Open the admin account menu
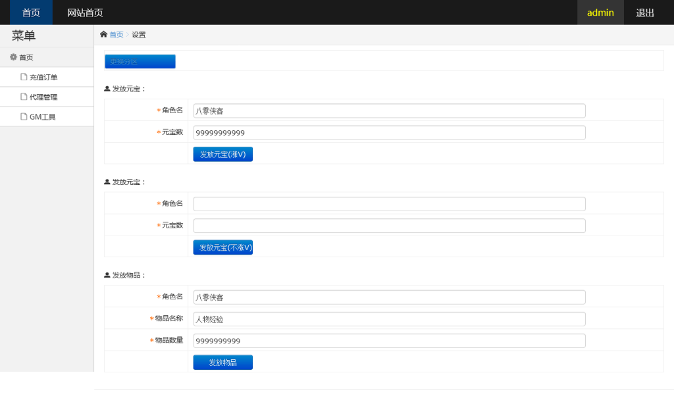The width and height of the screenshot is (674, 402). coord(600,13)
